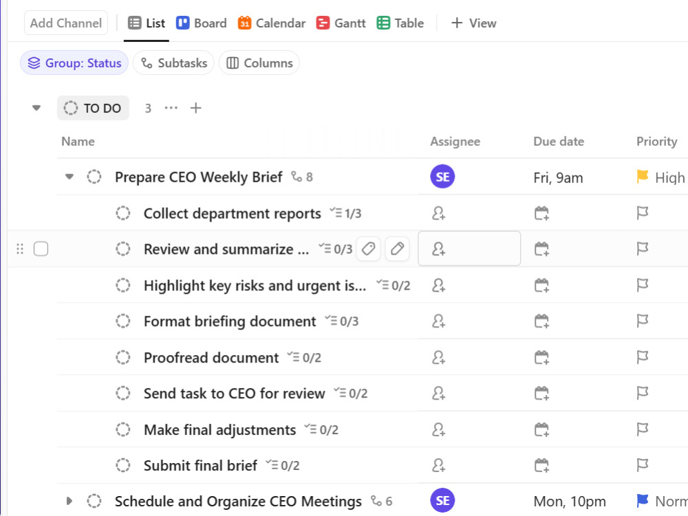Click the SE assignee avatar on CEO Weekly Brief
The width and height of the screenshot is (688, 516).
tap(442, 177)
